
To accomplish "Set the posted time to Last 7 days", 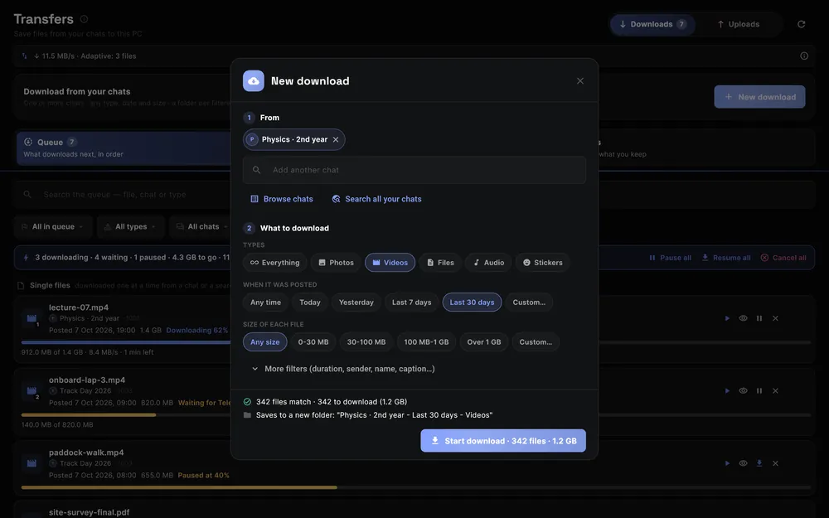I will (x=412, y=303).
